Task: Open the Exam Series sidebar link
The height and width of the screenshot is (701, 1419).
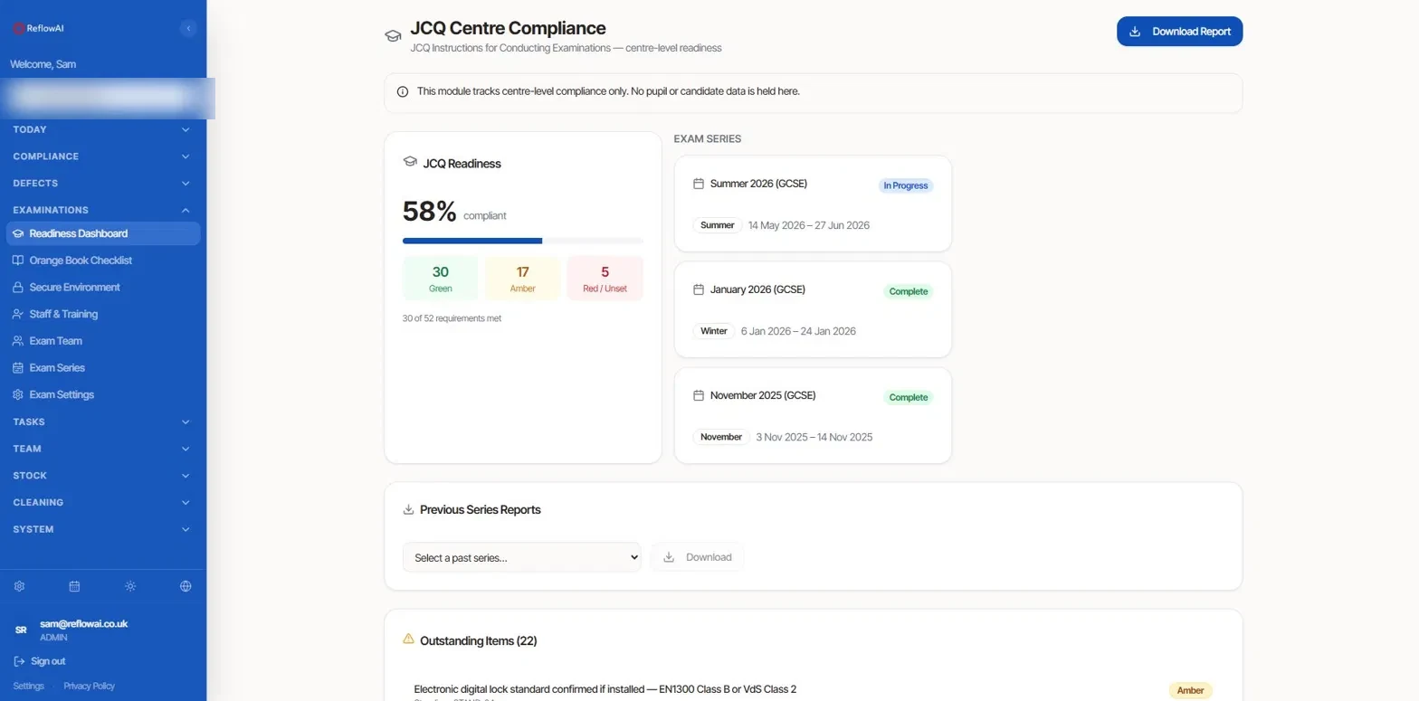Action: pyautogui.click(x=103, y=368)
